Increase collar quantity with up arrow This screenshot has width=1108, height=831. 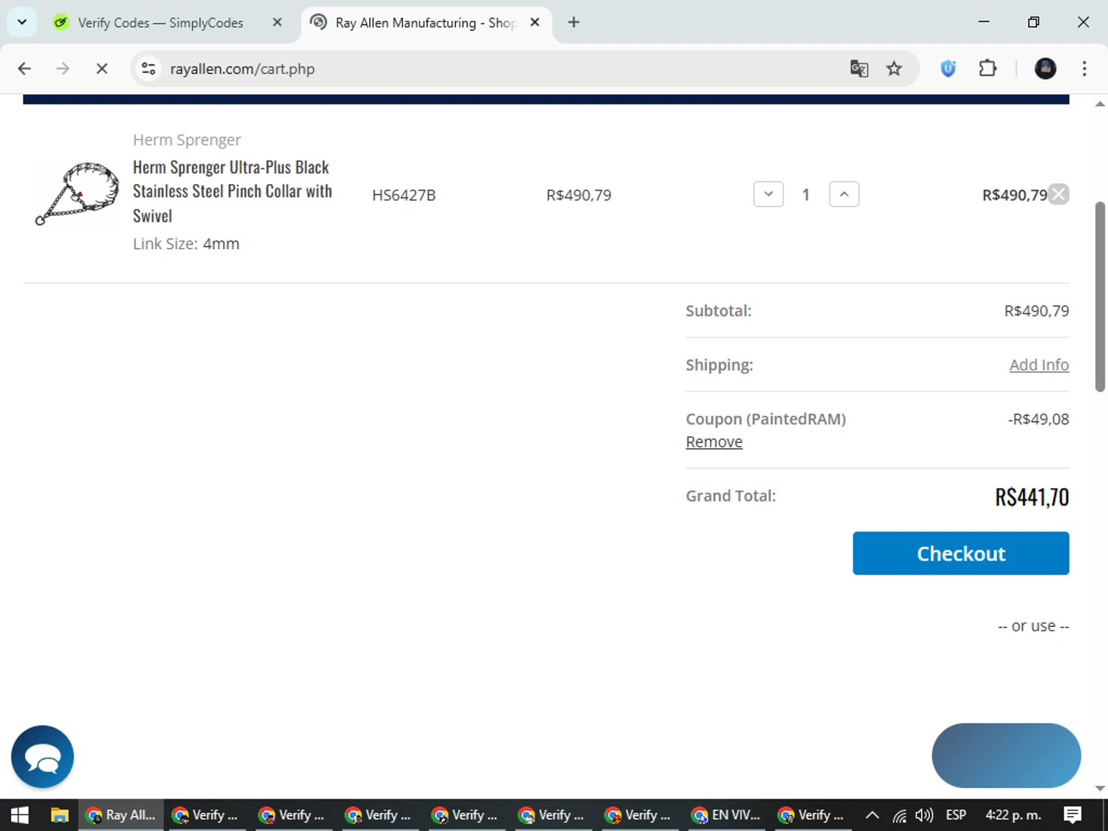[844, 194]
